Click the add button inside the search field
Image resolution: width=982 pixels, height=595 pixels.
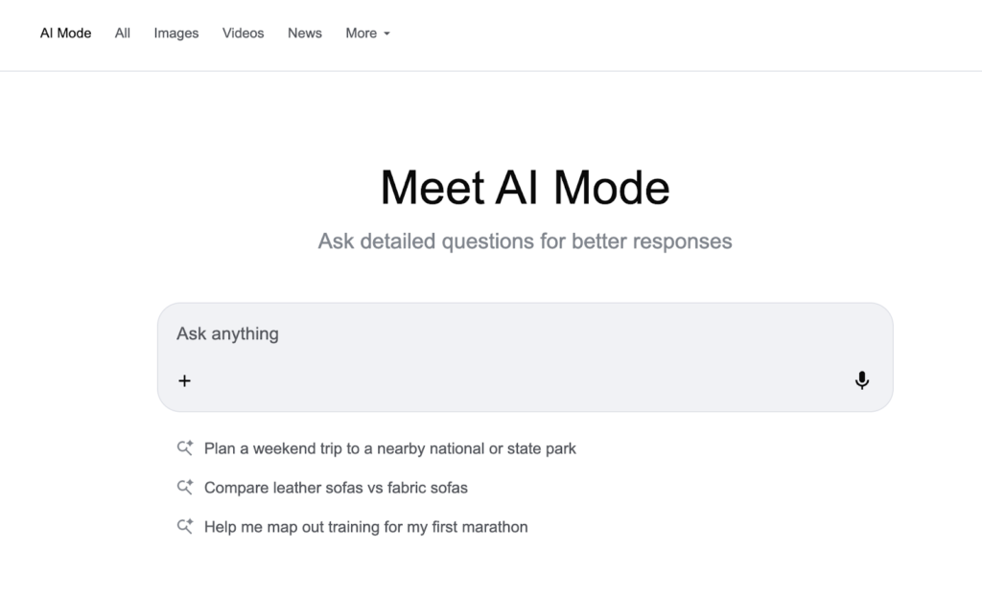coord(184,380)
